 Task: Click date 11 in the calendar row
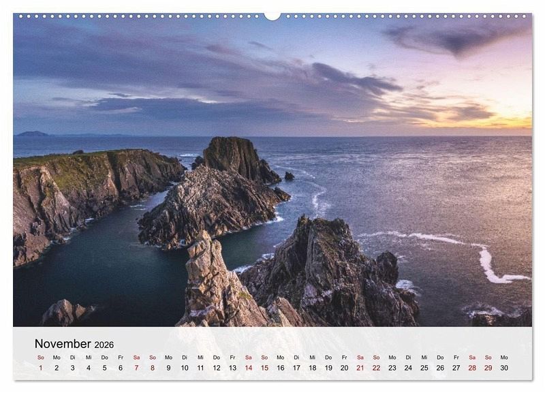tap(200, 368)
